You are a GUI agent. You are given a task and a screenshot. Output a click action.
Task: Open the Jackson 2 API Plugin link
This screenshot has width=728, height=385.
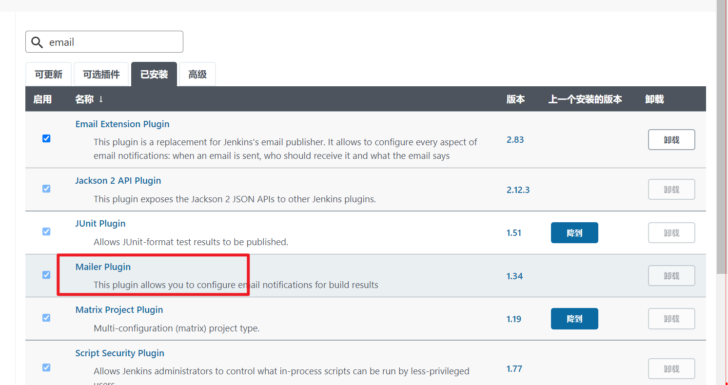click(118, 181)
